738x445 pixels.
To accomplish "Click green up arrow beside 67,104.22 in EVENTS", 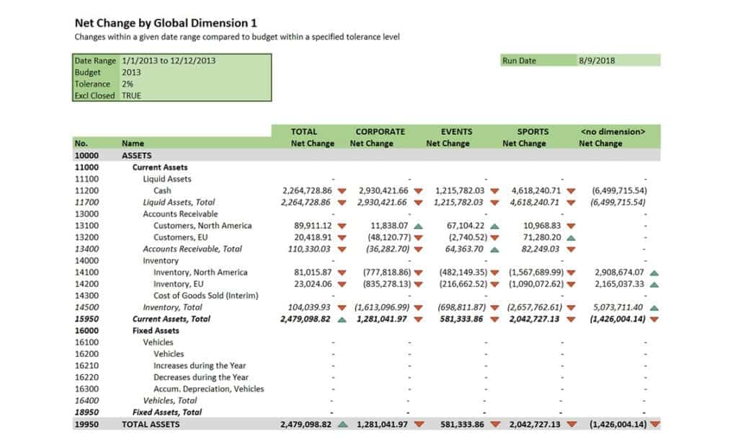I will [x=494, y=226].
